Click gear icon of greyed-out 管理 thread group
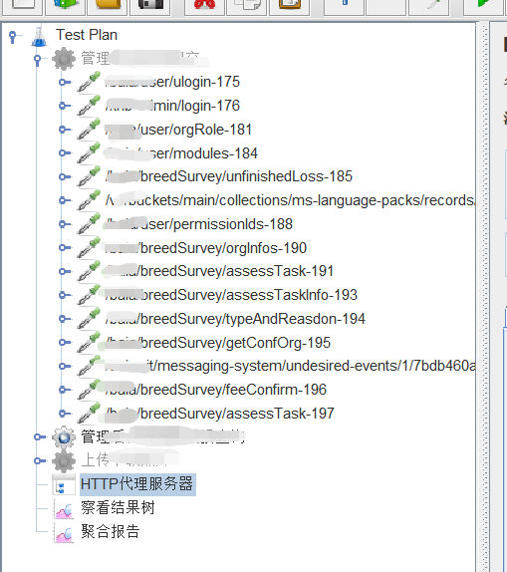The width and height of the screenshot is (507, 572). tap(64, 59)
